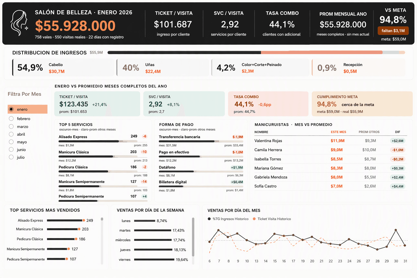Click the salon woman profile logo
This screenshot has height=278, width=417.
coord(19,23)
